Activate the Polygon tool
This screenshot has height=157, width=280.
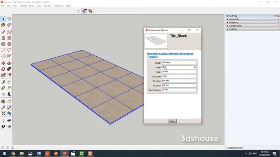pos(9,44)
